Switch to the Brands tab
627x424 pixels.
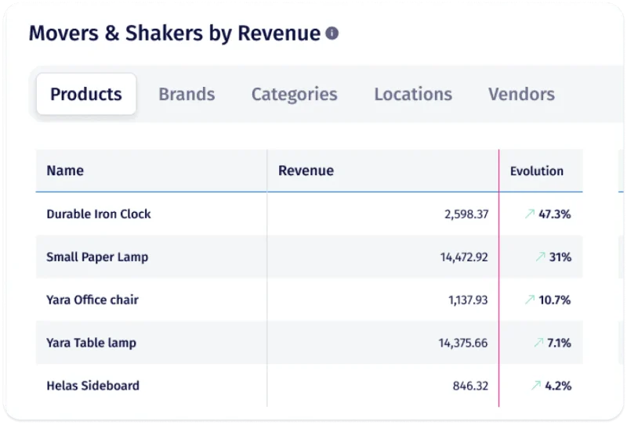[187, 94]
